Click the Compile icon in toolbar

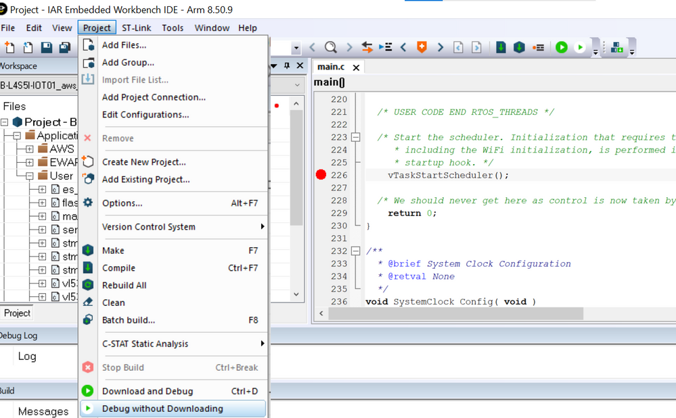click(501, 47)
